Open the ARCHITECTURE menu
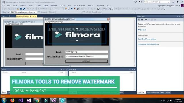184x103 pixels. tap(79, 5)
